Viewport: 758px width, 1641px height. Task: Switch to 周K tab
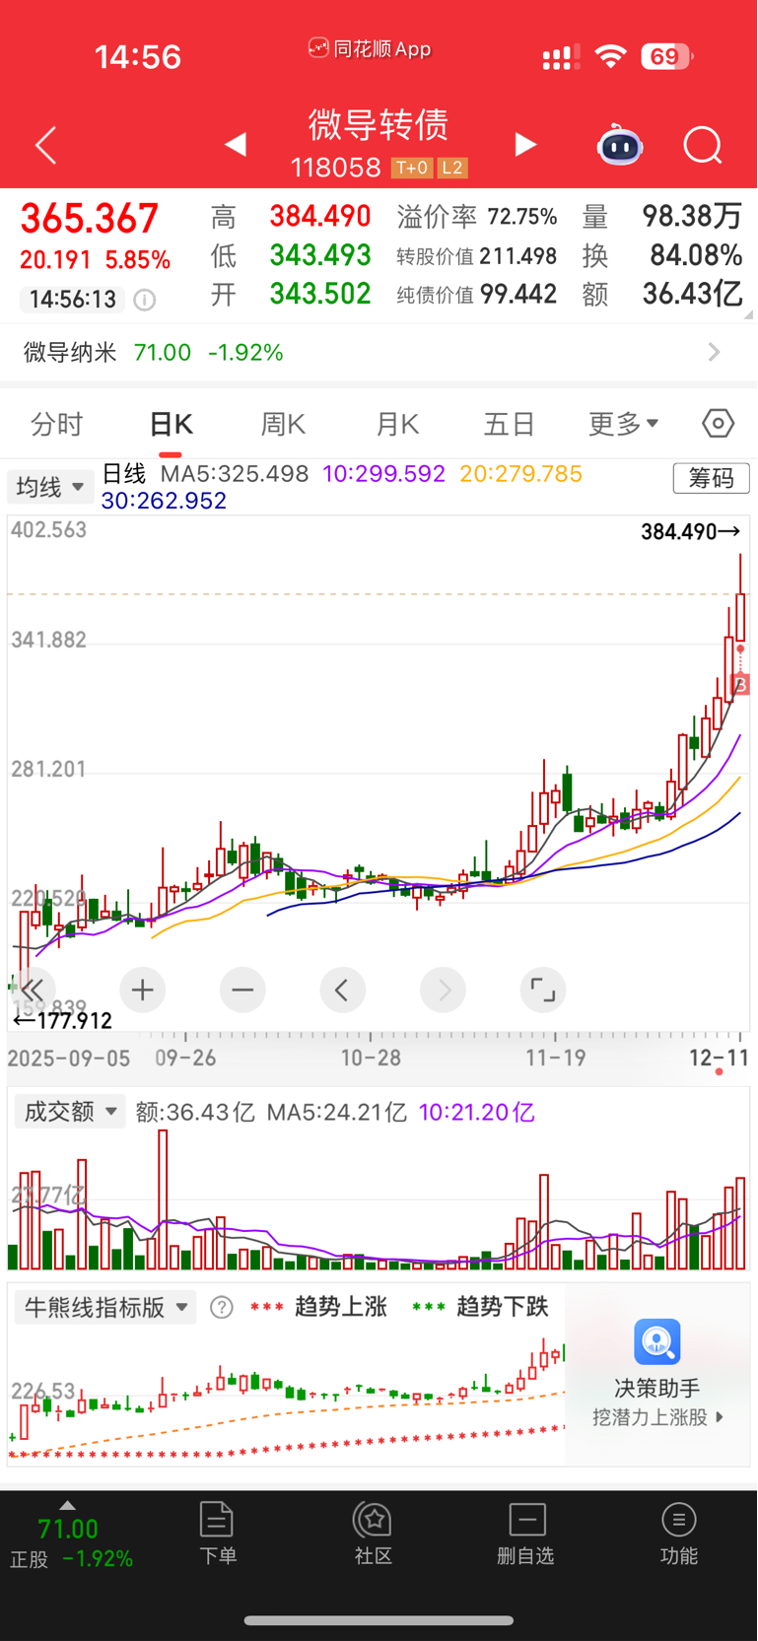click(x=283, y=425)
